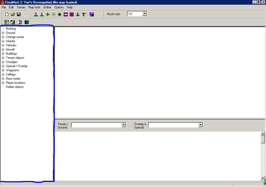
Task: Click the blue-green map icon in second toolbar
Action: click(26, 22)
